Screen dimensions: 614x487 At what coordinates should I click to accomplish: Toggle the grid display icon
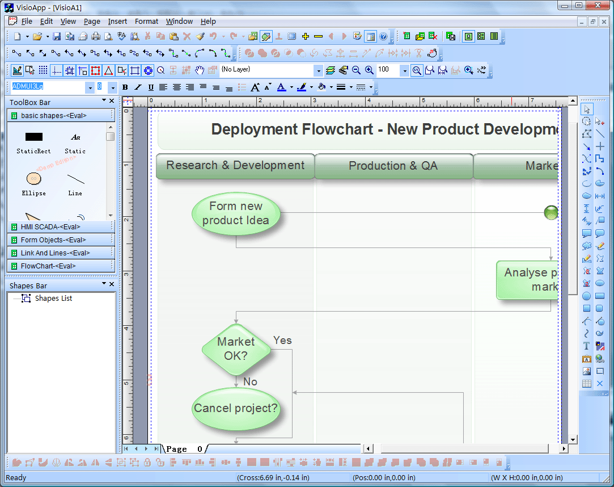[x=43, y=70]
